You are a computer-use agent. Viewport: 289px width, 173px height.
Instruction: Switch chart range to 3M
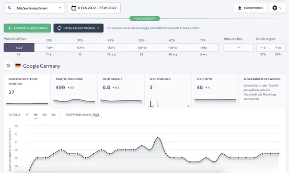pyautogui.click(x=44, y=115)
